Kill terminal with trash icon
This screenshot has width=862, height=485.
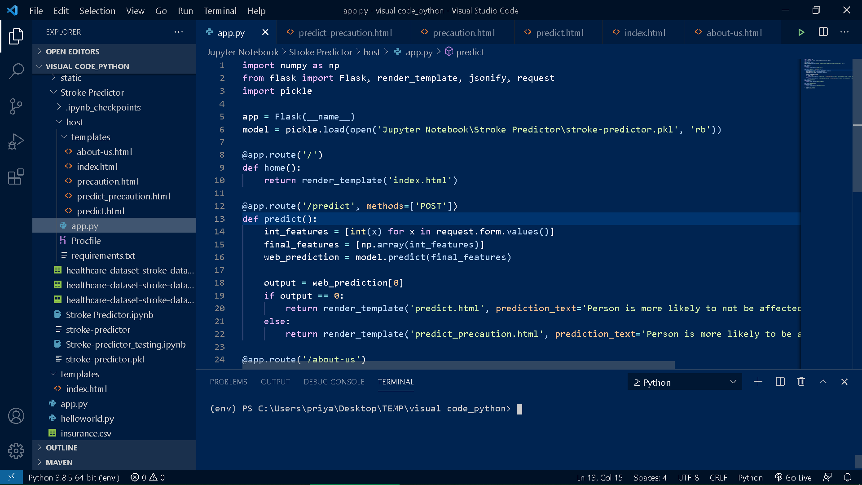point(801,382)
